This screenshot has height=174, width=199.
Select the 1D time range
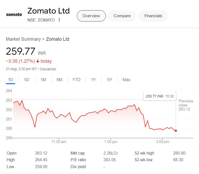click(x=10, y=80)
